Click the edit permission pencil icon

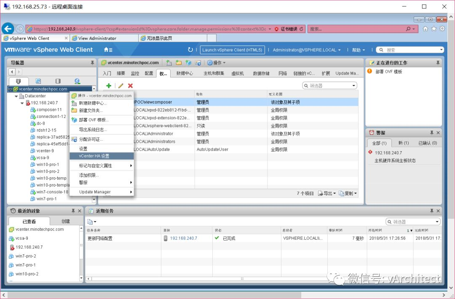(120, 85)
